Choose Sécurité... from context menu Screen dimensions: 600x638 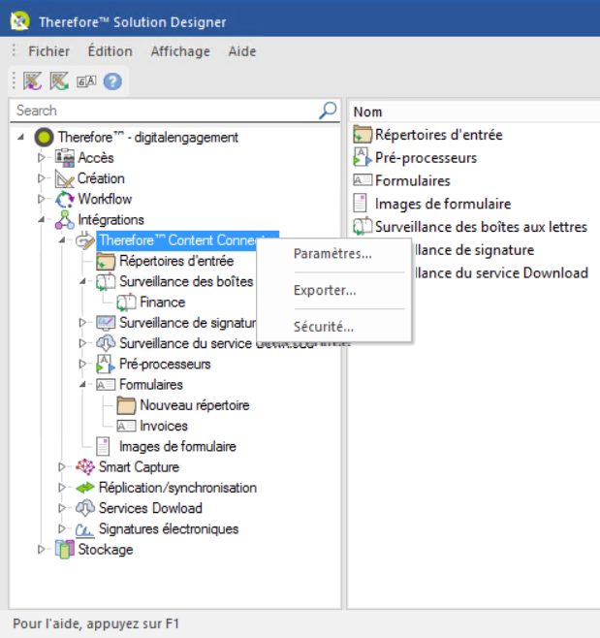pyautogui.click(x=333, y=327)
